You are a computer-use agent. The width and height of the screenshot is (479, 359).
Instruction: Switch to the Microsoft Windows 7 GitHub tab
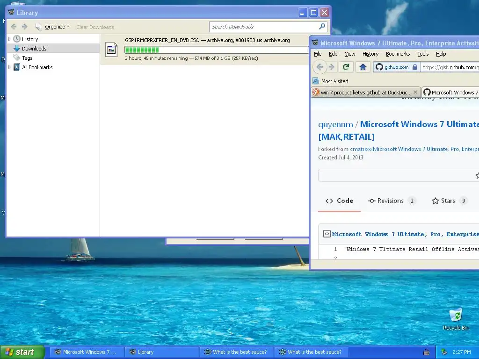coord(451,93)
